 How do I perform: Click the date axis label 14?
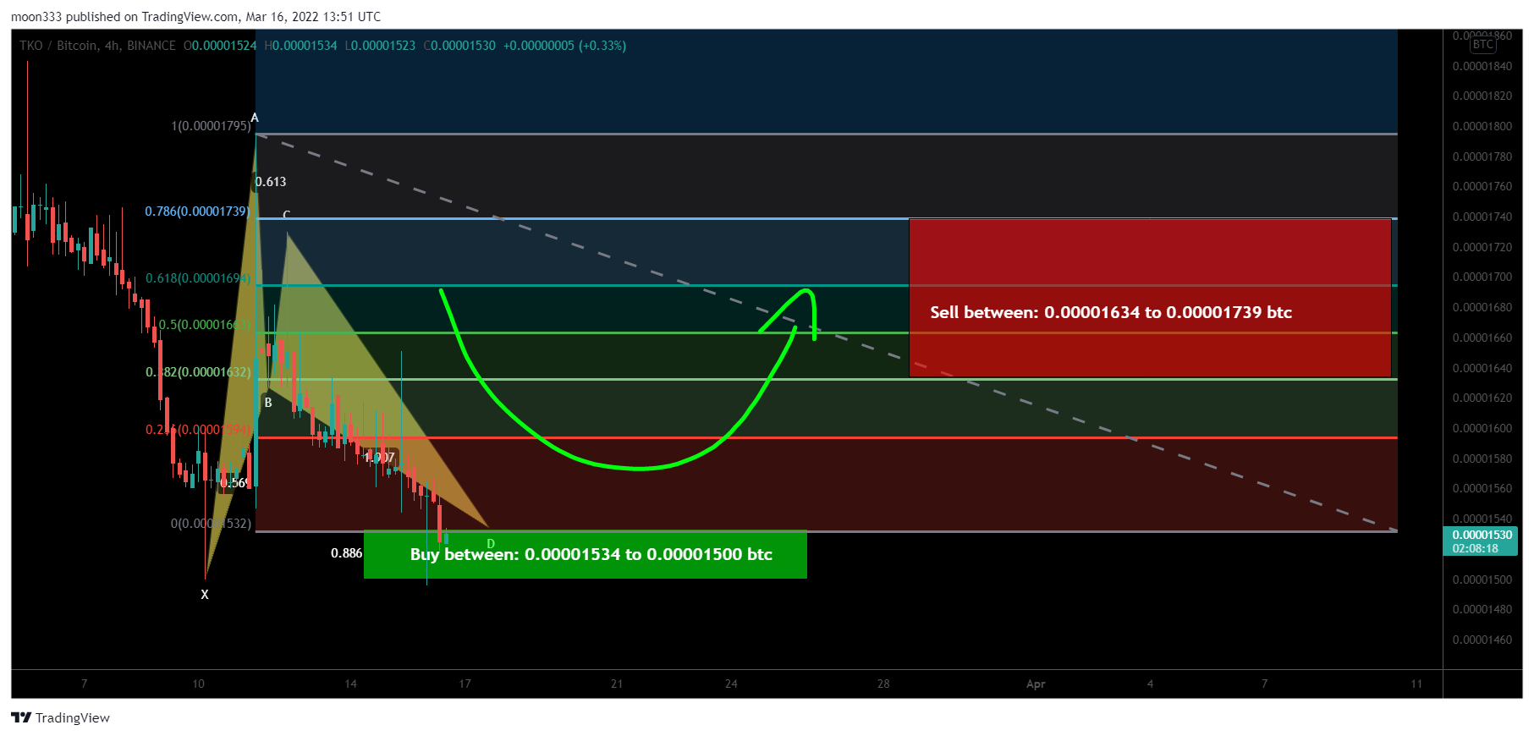tap(350, 684)
